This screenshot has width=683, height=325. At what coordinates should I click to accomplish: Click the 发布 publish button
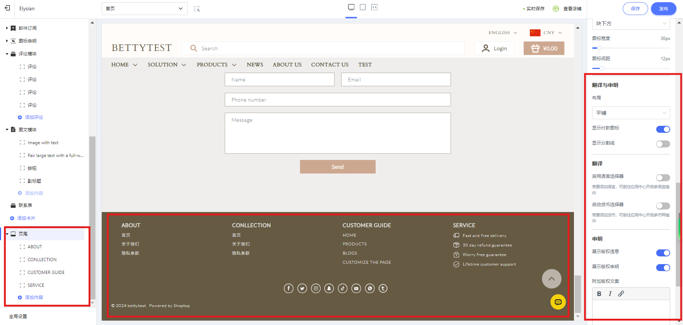click(663, 9)
